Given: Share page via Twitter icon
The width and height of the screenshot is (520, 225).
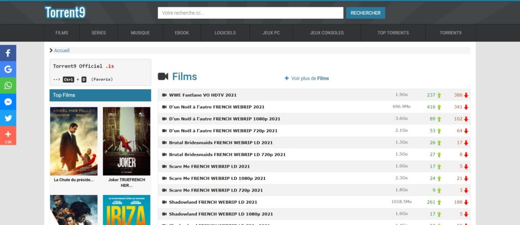Looking at the screenshot, I should (8, 118).
